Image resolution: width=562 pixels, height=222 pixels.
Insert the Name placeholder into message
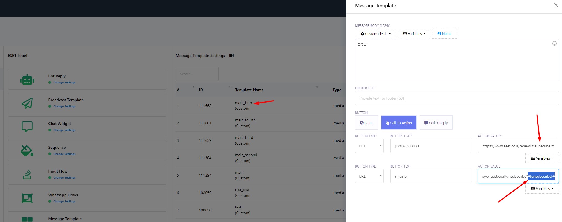444,33
